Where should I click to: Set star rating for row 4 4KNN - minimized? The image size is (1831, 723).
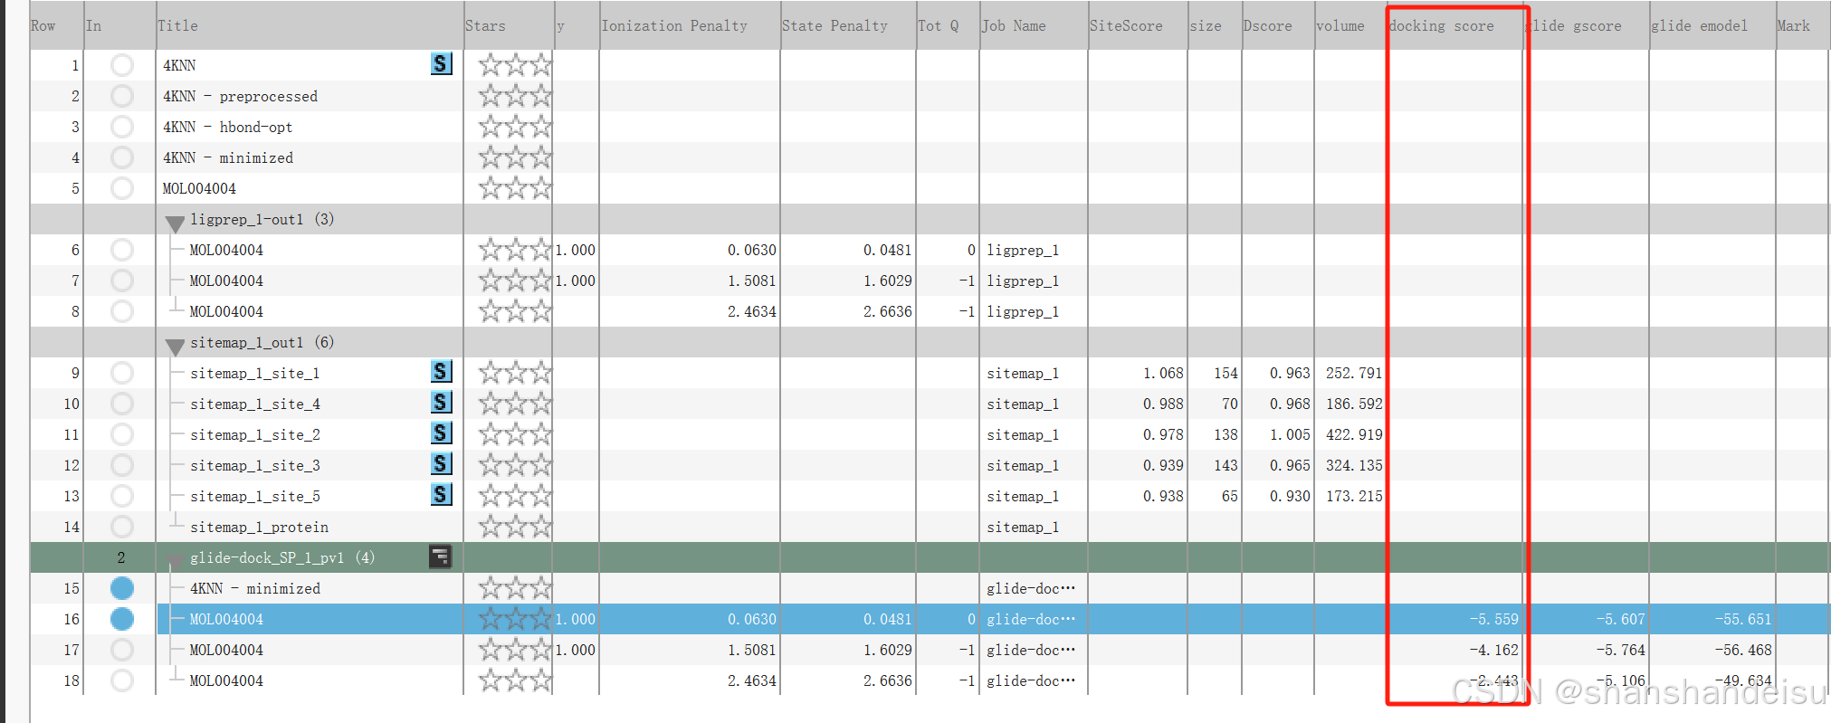tap(515, 157)
